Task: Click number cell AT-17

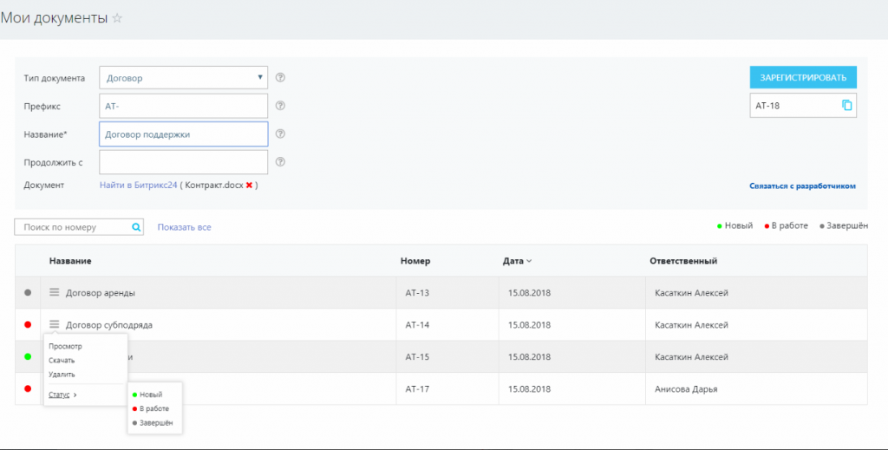Action: pos(417,388)
